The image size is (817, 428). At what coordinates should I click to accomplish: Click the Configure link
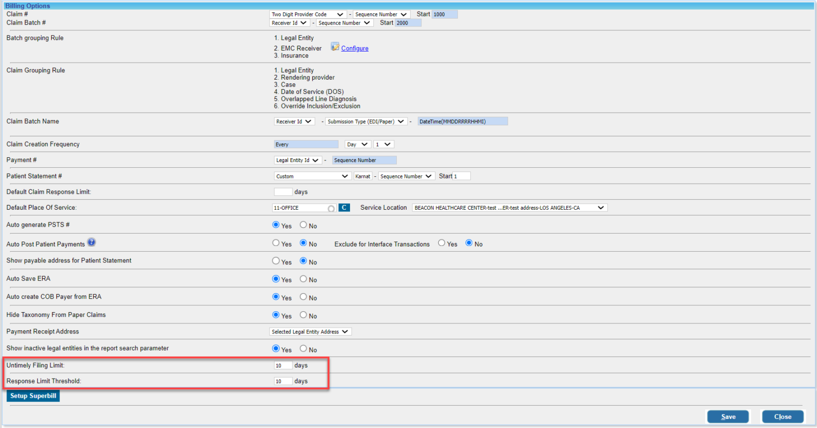[354, 48]
